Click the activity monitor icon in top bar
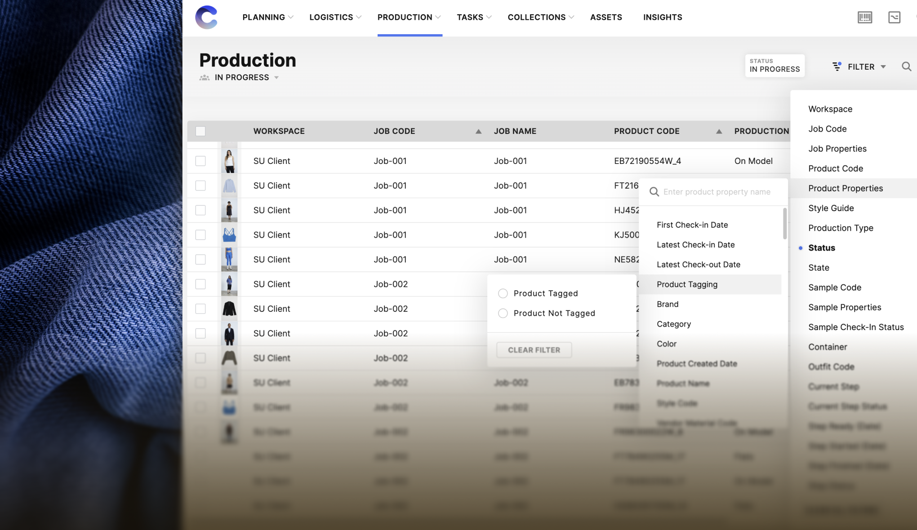The width and height of the screenshot is (917, 530). coord(894,18)
